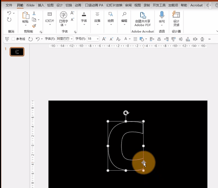Click the redo icon in the ribbon
Viewport: 218px width, 188px height.
9,20
